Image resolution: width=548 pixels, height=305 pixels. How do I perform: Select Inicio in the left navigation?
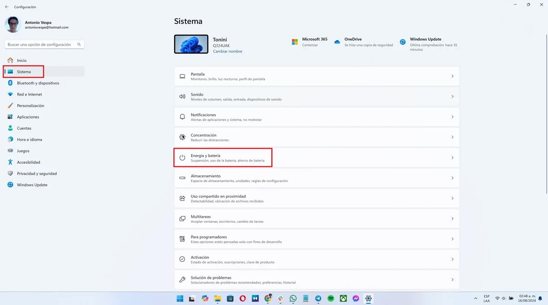(21, 60)
